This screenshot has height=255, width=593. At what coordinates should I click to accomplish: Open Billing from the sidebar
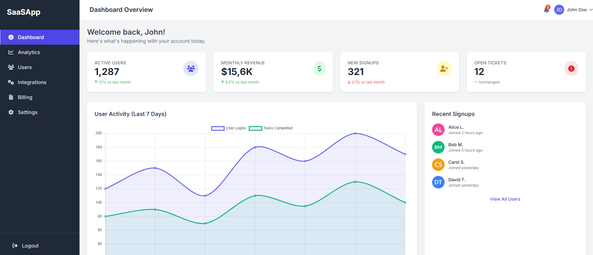[x=40, y=97]
